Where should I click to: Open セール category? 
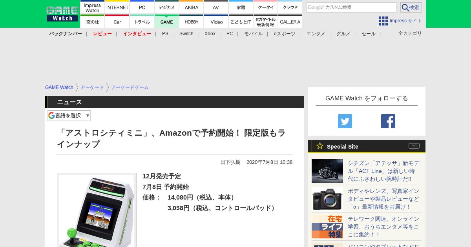click(x=369, y=34)
